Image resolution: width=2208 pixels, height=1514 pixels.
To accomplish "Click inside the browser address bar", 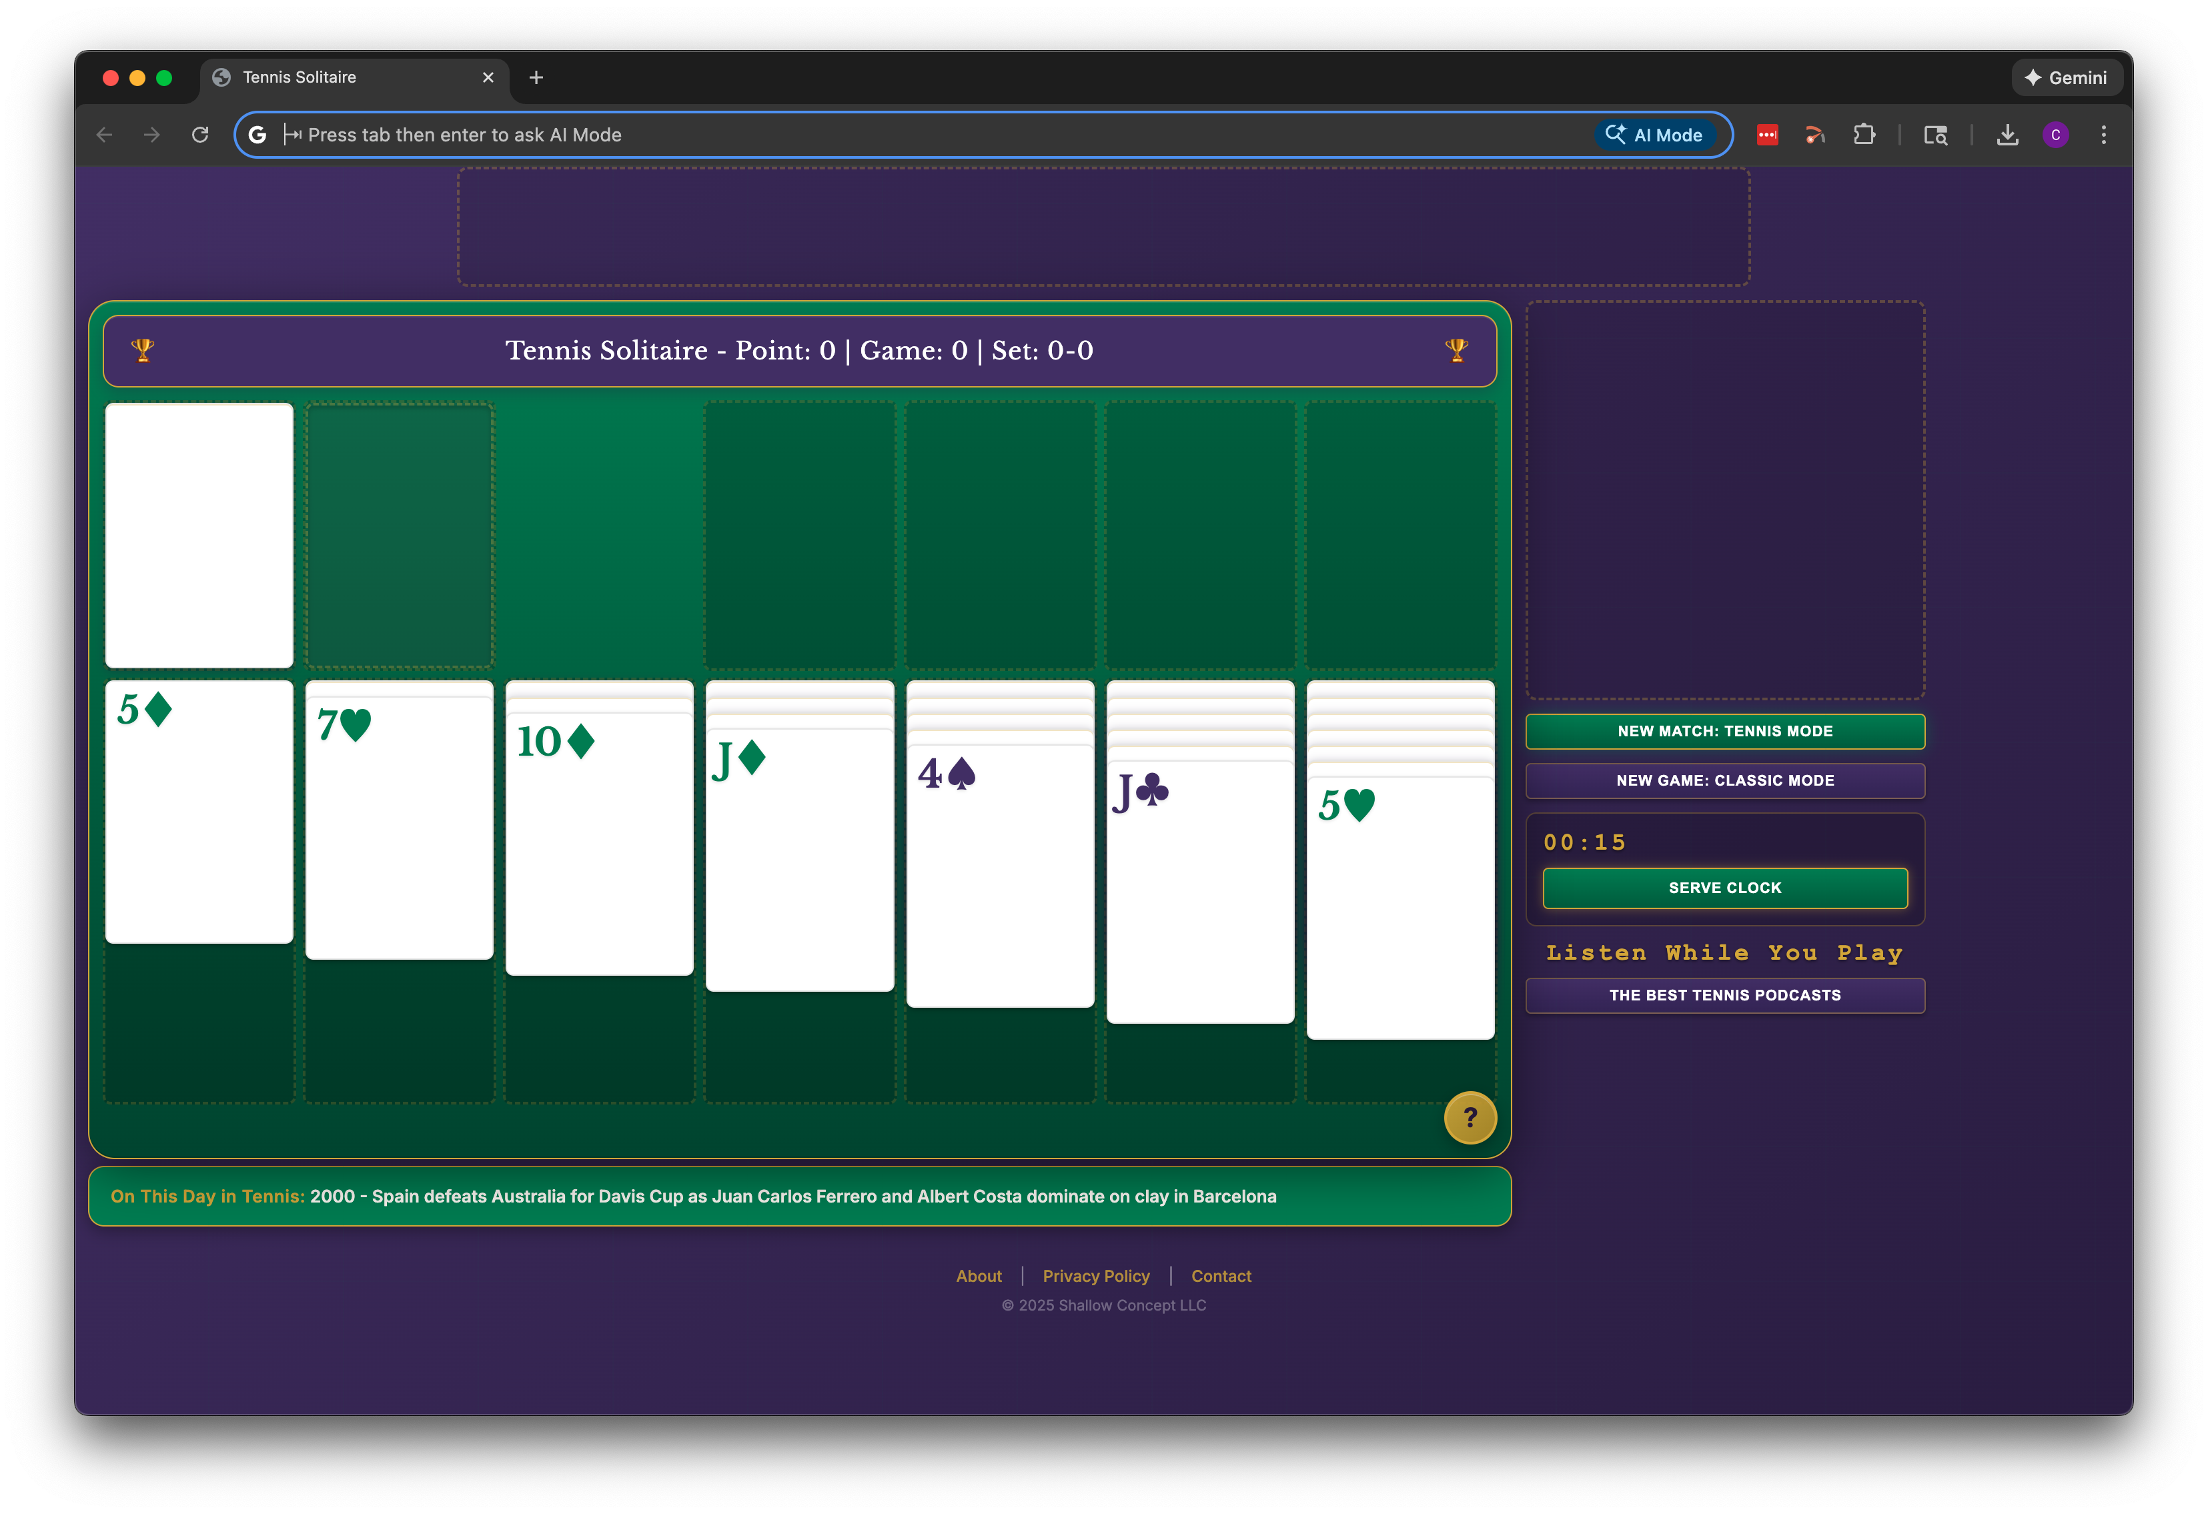I will [855, 134].
